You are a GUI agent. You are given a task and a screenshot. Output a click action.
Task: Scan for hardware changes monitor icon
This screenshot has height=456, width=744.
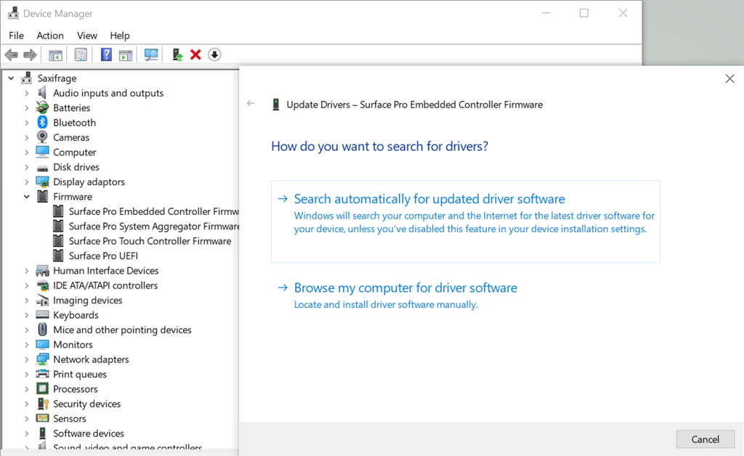click(151, 55)
